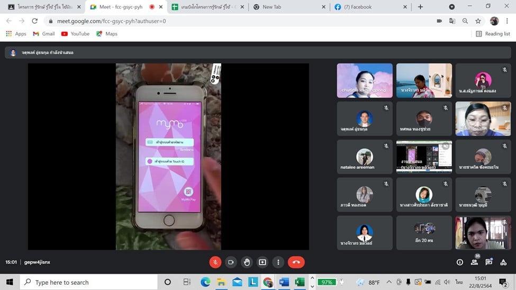Image resolution: width=516 pixels, height=290 pixels.
Task: Open the volume control in system tray
Action: (x=447, y=282)
